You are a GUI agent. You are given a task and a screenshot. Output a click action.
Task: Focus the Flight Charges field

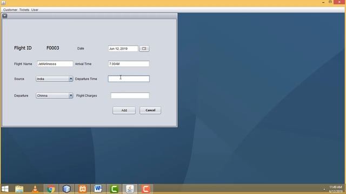[x=130, y=95]
